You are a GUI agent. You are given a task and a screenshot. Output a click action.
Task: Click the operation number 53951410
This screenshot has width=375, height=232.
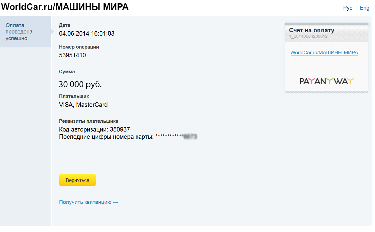[x=72, y=55]
